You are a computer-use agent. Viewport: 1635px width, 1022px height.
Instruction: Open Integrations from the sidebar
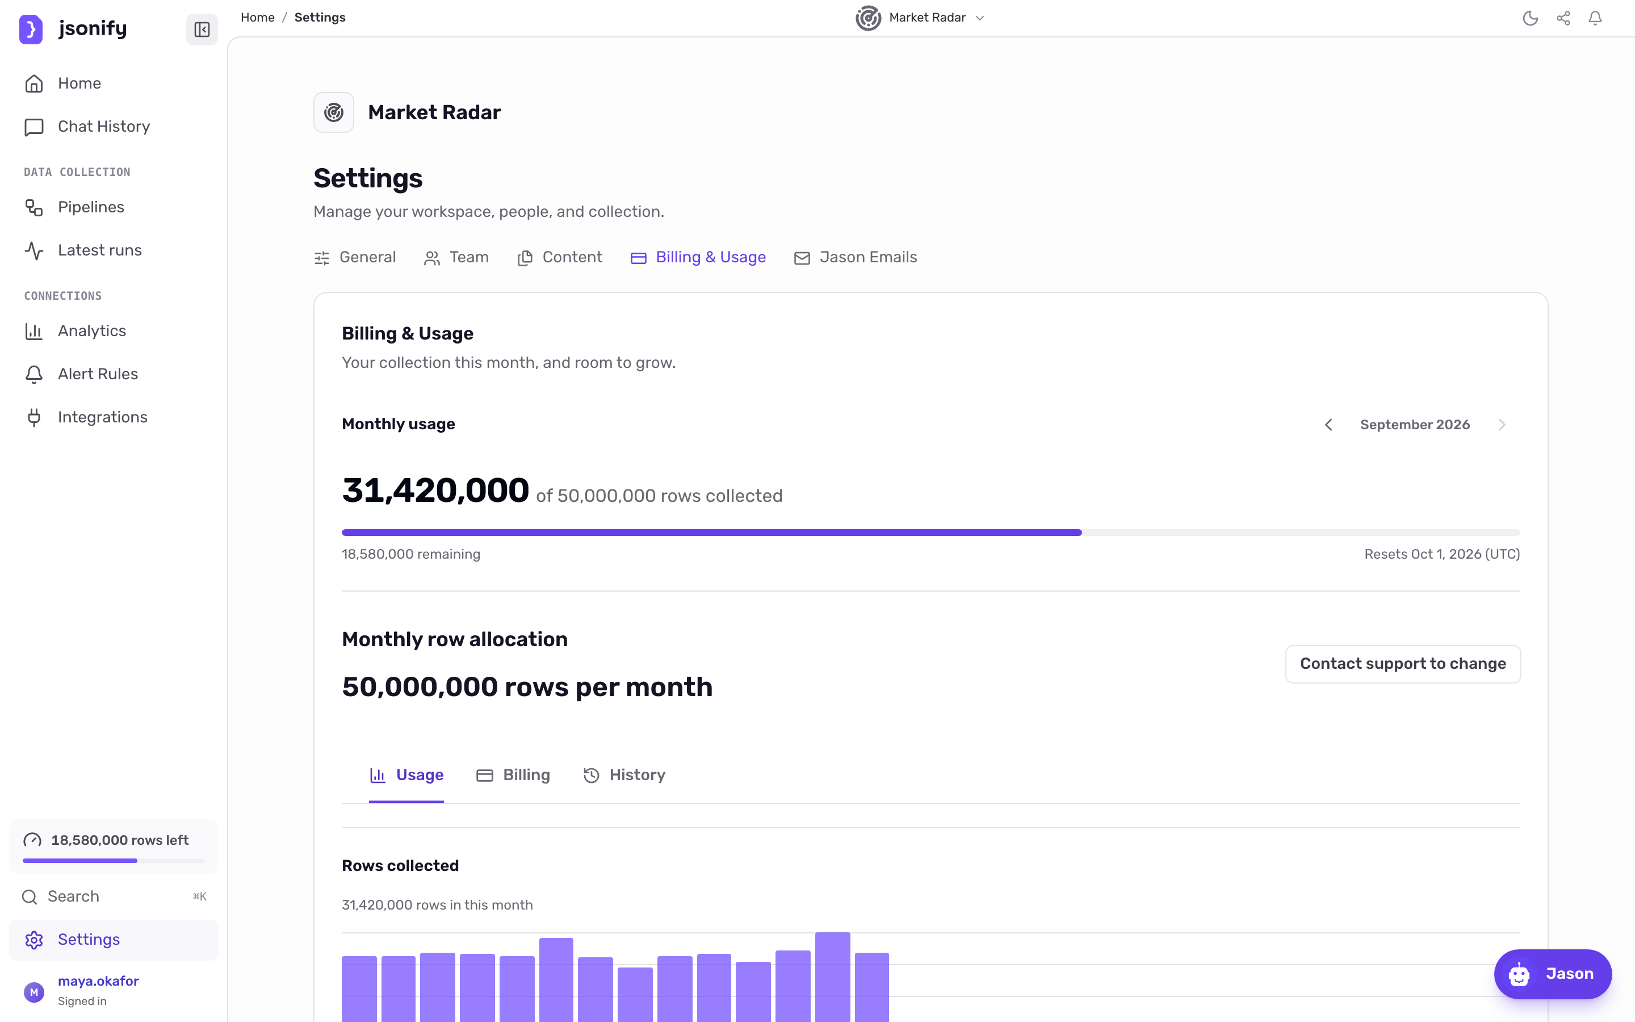click(x=114, y=417)
